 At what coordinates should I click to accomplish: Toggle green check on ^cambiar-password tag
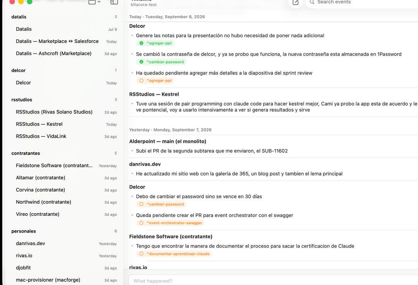[141, 62]
